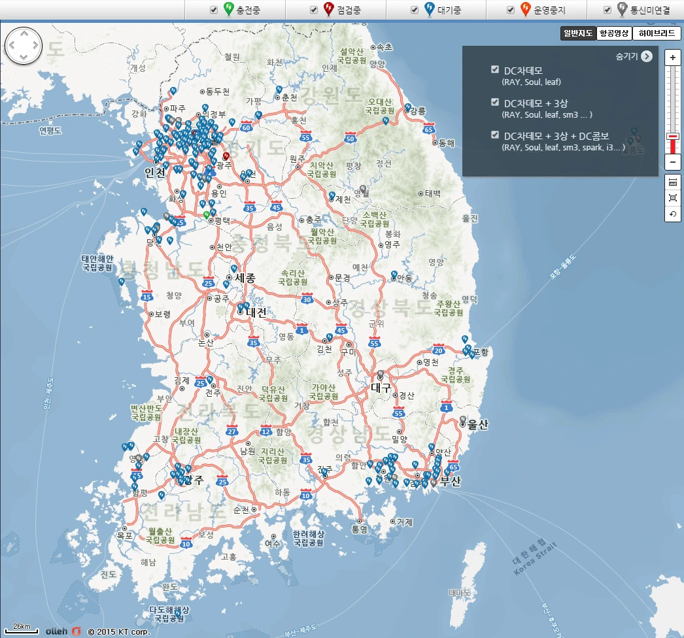The height and width of the screenshot is (638, 684).
Task: Click the orange 운영중지 stopped pin icon
Action: tap(526, 8)
